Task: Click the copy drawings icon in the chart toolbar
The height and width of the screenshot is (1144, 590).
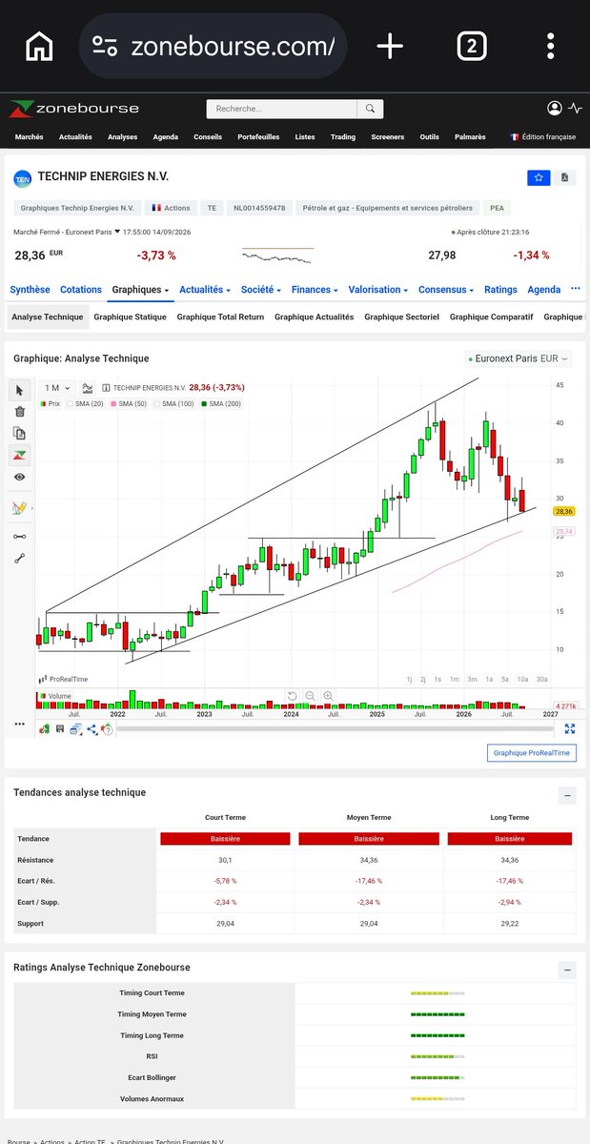Action: pyautogui.click(x=20, y=433)
